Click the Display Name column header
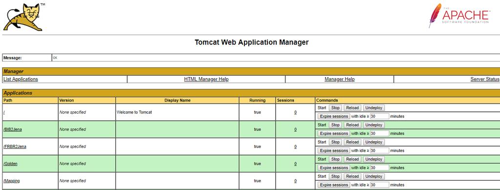Screen dimensions: 500x190 point(177,100)
